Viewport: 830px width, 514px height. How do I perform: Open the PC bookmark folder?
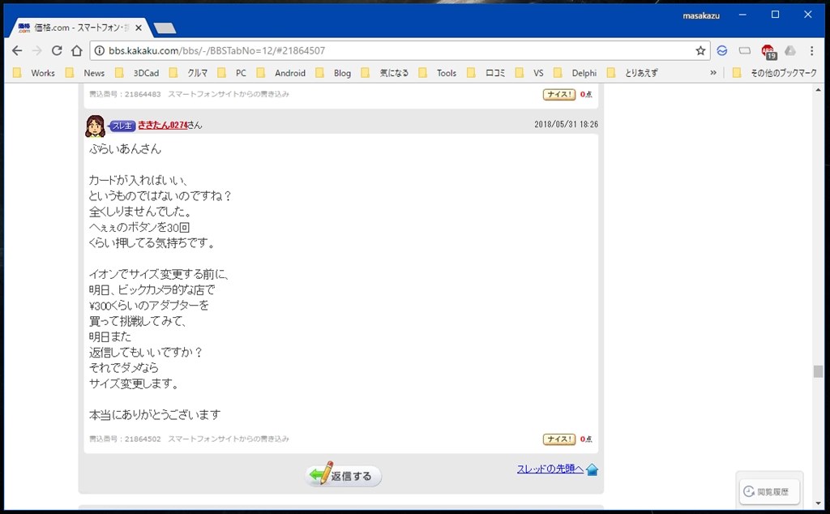pos(233,73)
